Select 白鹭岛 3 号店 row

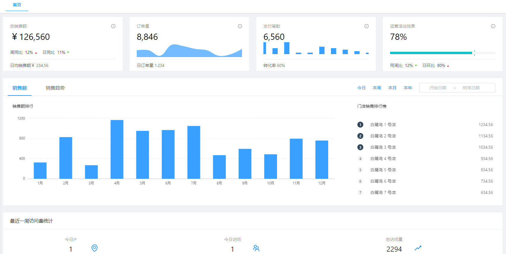[x=425, y=147]
